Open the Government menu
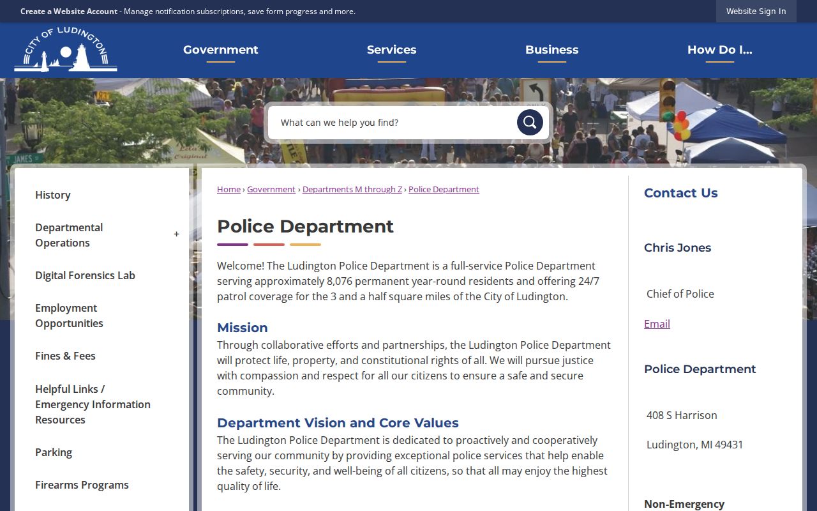 pos(221,50)
